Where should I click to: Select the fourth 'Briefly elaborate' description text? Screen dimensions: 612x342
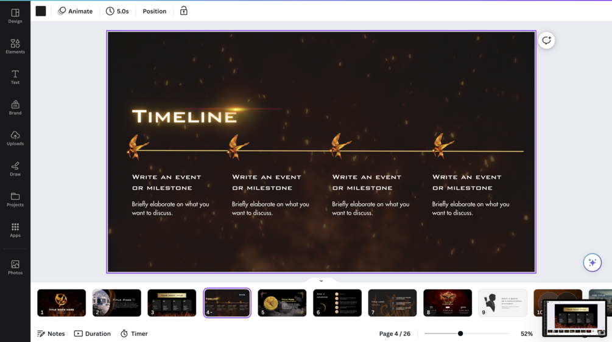pyautogui.click(x=471, y=208)
